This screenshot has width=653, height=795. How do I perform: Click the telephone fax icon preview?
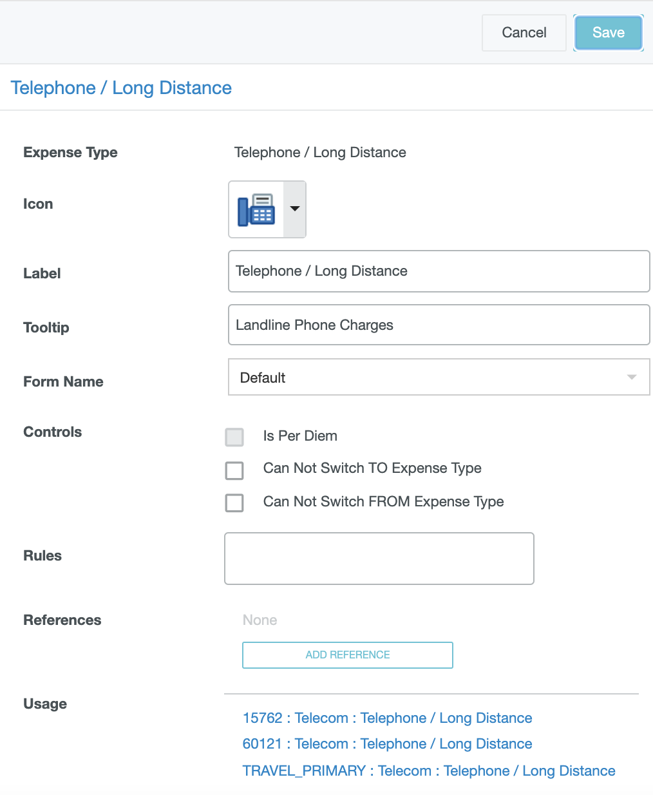pos(256,209)
